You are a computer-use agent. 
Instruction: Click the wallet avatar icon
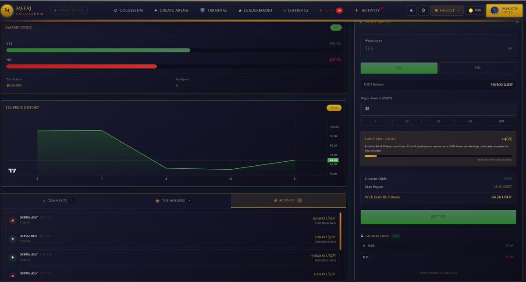point(494,10)
